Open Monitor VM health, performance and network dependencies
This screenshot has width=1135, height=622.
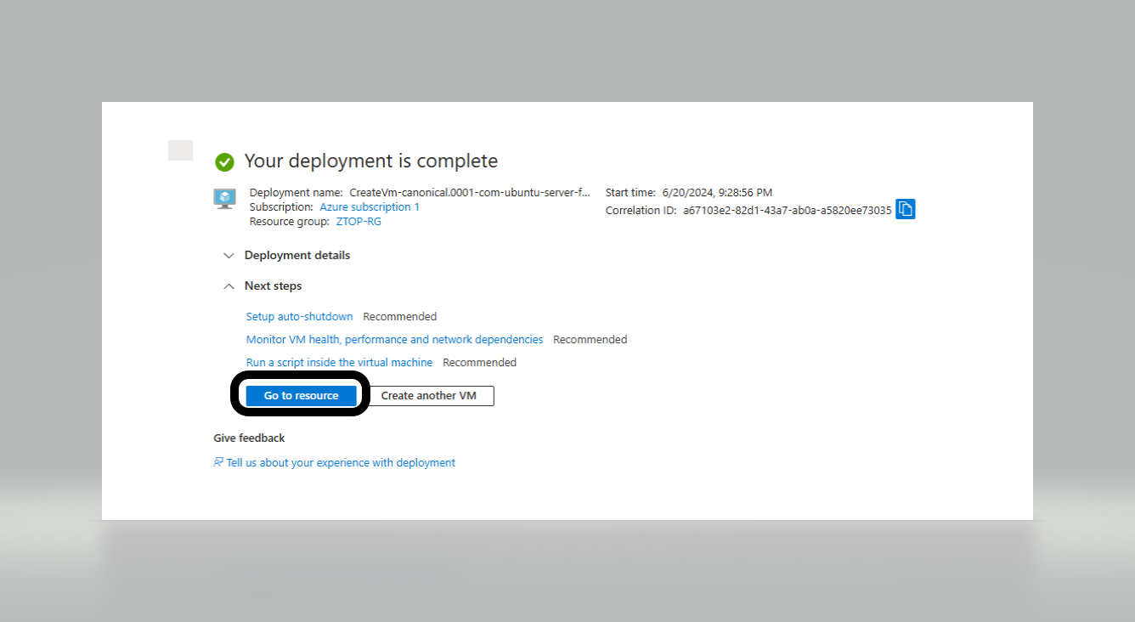pos(394,339)
